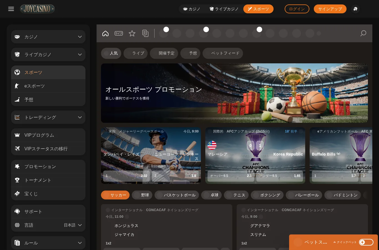Viewport: 379px width, 250px height.
Task: Open 宝くじ sidebar item
Action: 48,194
